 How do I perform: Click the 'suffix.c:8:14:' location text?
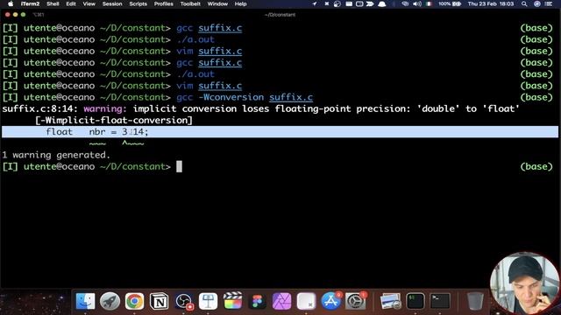pos(40,108)
